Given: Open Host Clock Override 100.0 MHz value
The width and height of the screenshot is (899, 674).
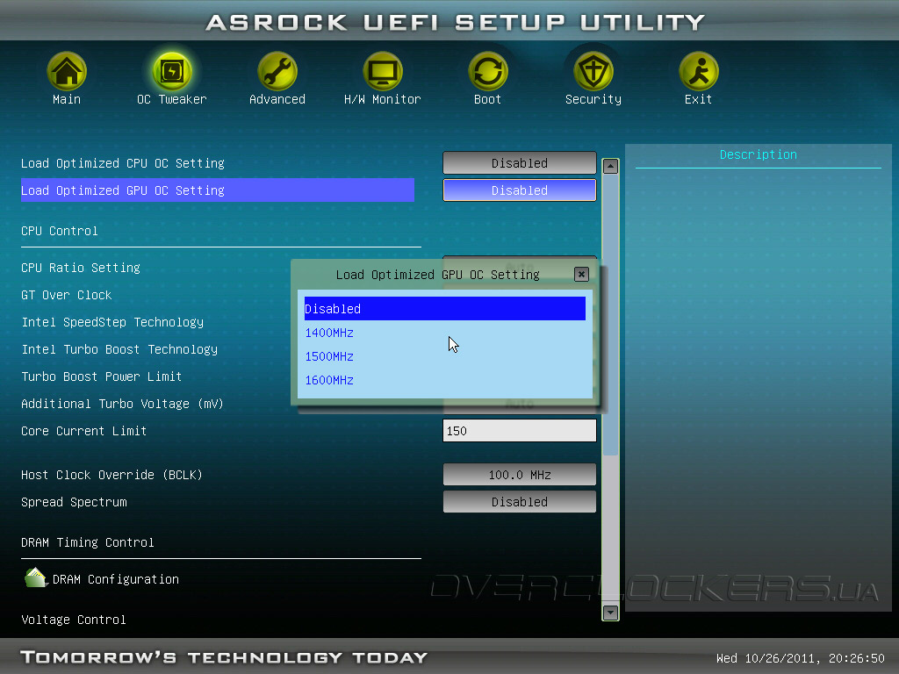Looking at the screenshot, I should click(520, 475).
